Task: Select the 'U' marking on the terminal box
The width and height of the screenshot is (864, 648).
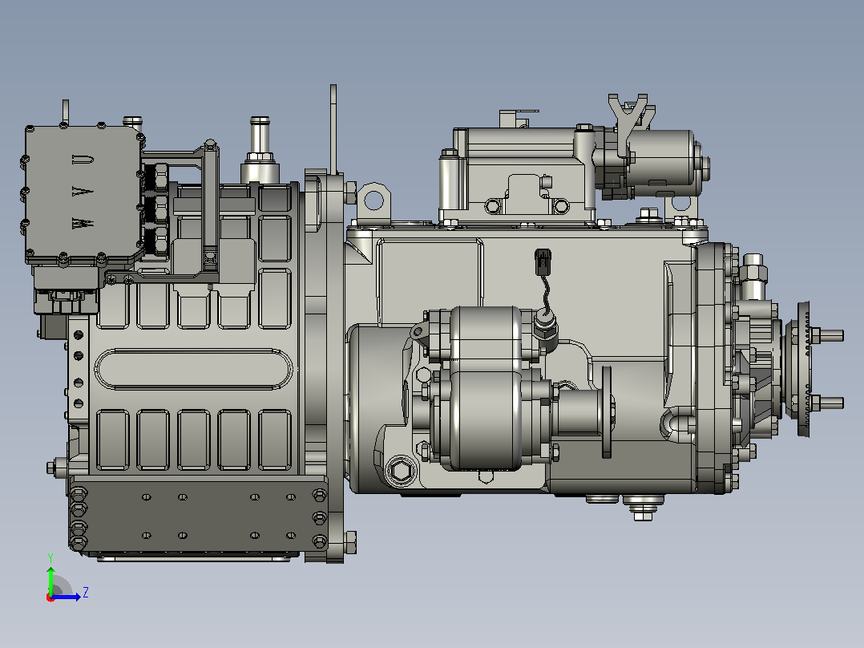Action: pyautogui.click(x=83, y=160)
